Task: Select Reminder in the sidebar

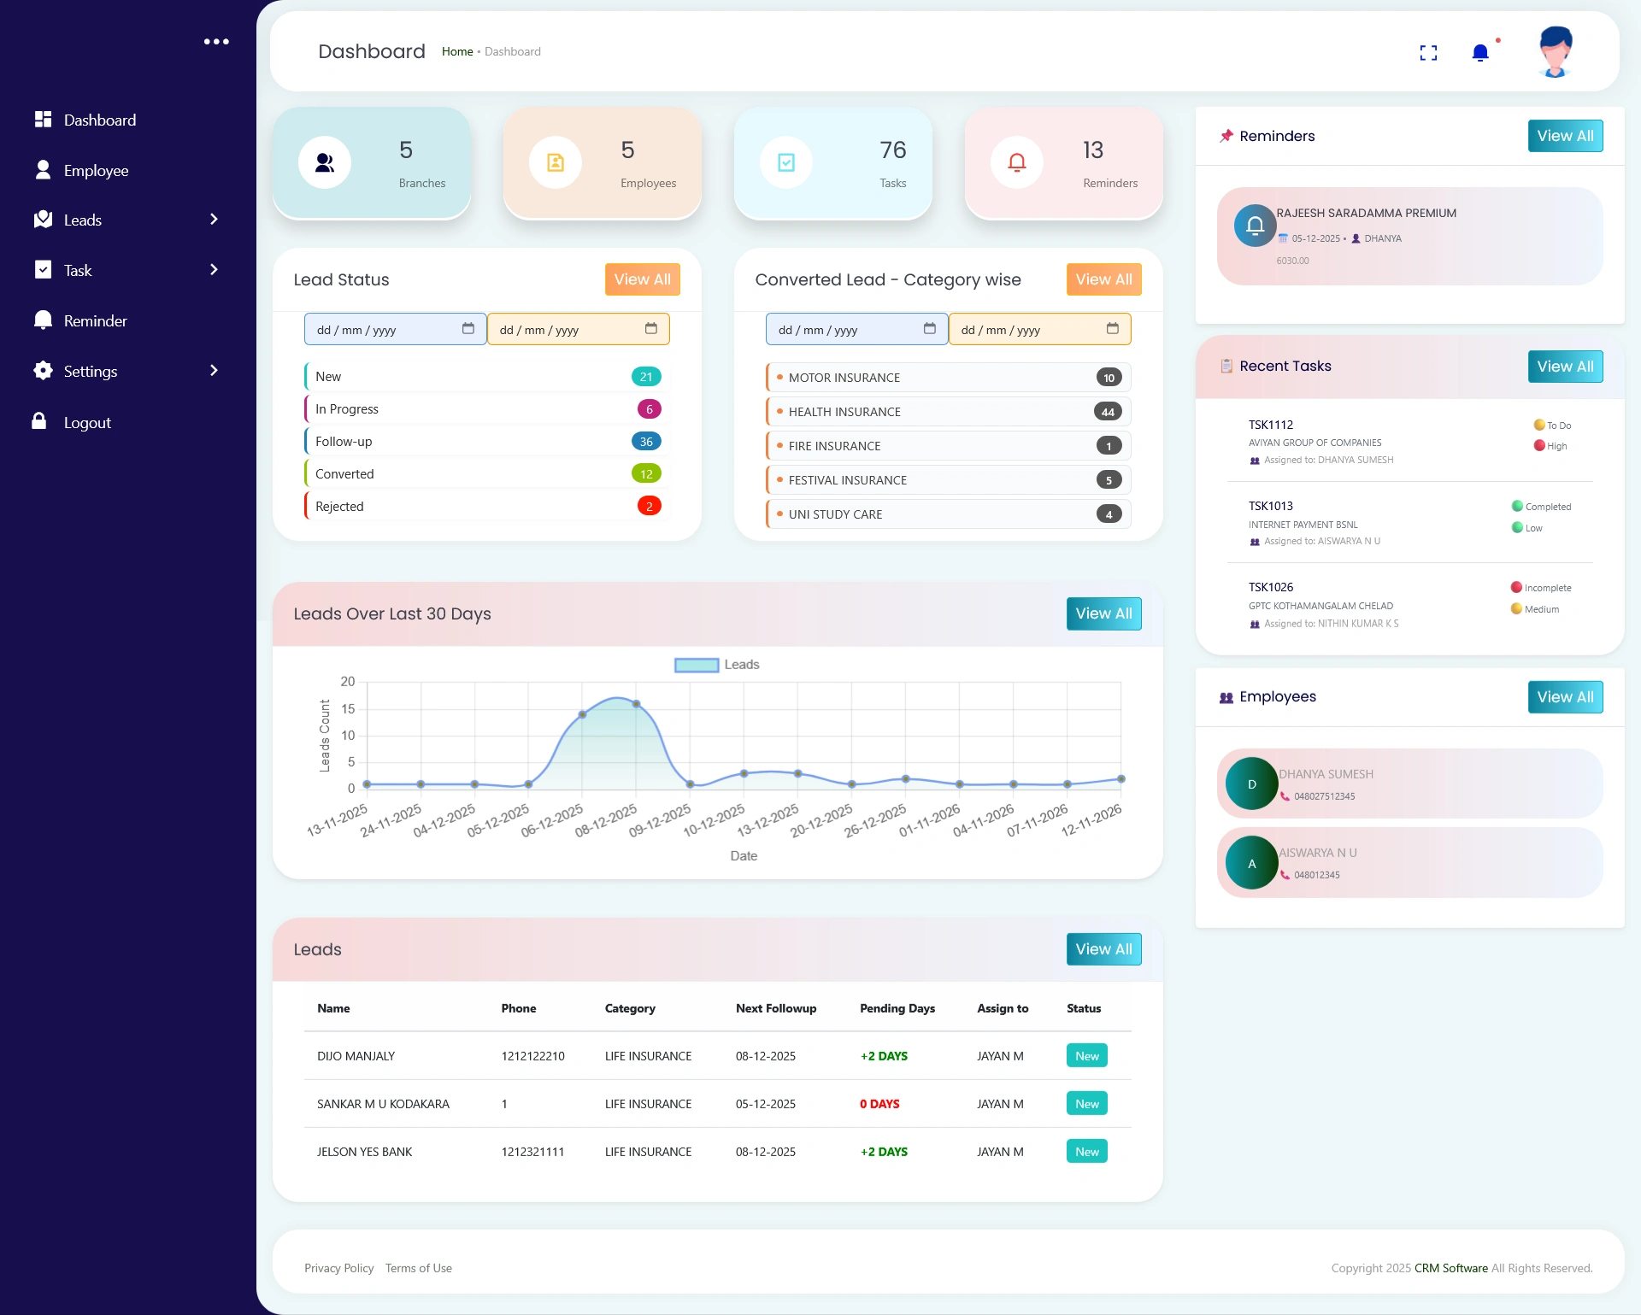Action: [95, 320]
